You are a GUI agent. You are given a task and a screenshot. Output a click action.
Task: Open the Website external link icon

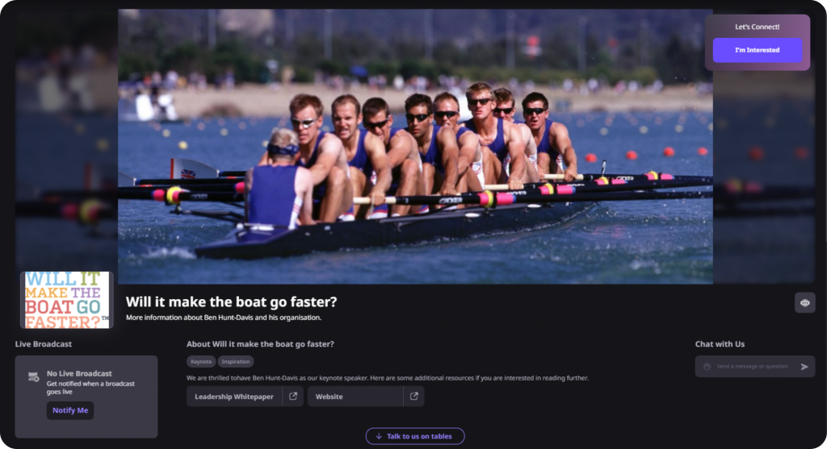point(414,397)
